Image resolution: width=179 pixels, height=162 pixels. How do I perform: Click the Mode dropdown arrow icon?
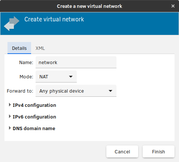click(x=71, y=76)
